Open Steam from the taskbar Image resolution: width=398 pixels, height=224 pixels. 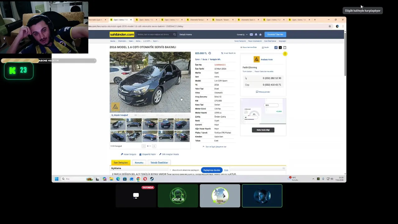(152, 179)
